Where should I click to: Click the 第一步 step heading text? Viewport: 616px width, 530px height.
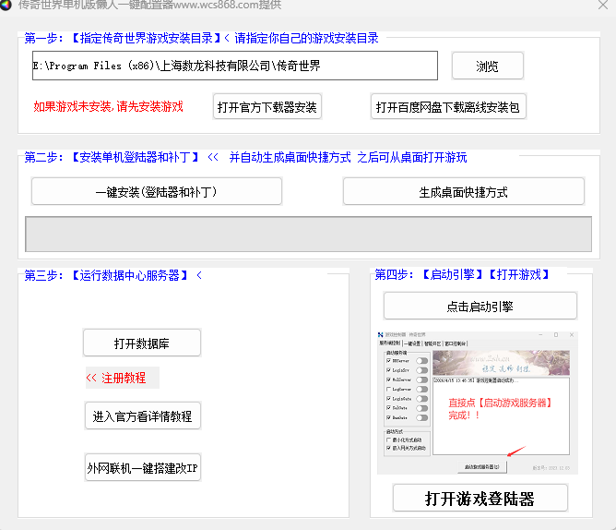pos(201,38)
